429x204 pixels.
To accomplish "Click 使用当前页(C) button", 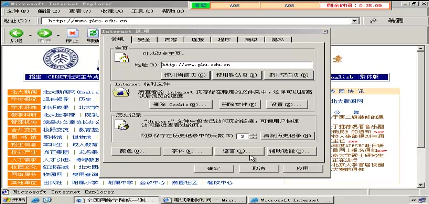I will (x=186, y=75).
